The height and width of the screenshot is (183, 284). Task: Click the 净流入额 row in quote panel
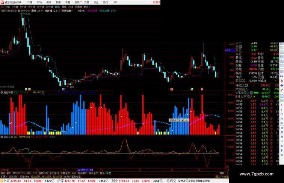[x=257, y=85]
